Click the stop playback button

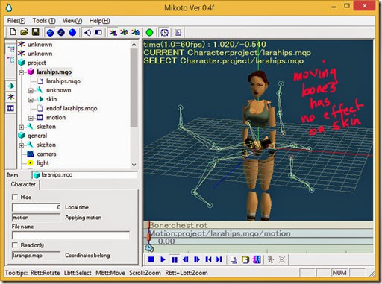(151, 259)
